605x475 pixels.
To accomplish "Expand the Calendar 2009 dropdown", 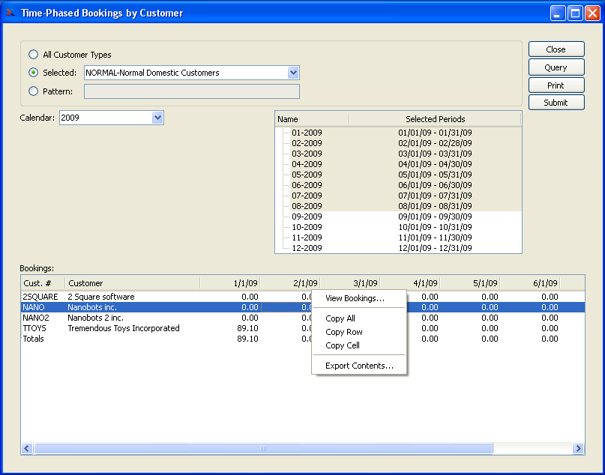I will pos(157,118).
